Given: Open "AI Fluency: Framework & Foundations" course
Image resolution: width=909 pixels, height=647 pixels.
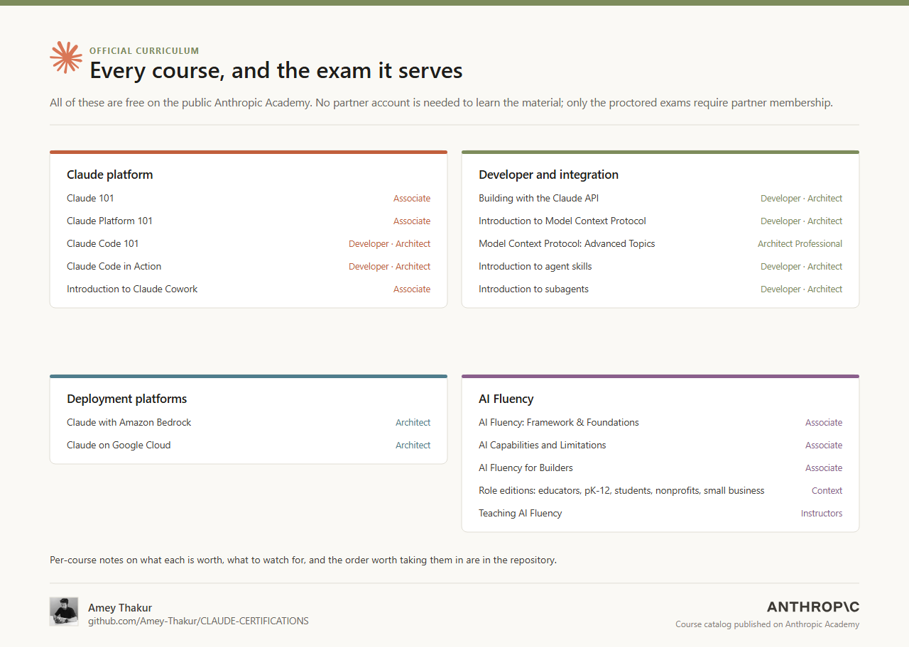Looking at the screenshot, I should pyautogui.click(x=559, y=422).
